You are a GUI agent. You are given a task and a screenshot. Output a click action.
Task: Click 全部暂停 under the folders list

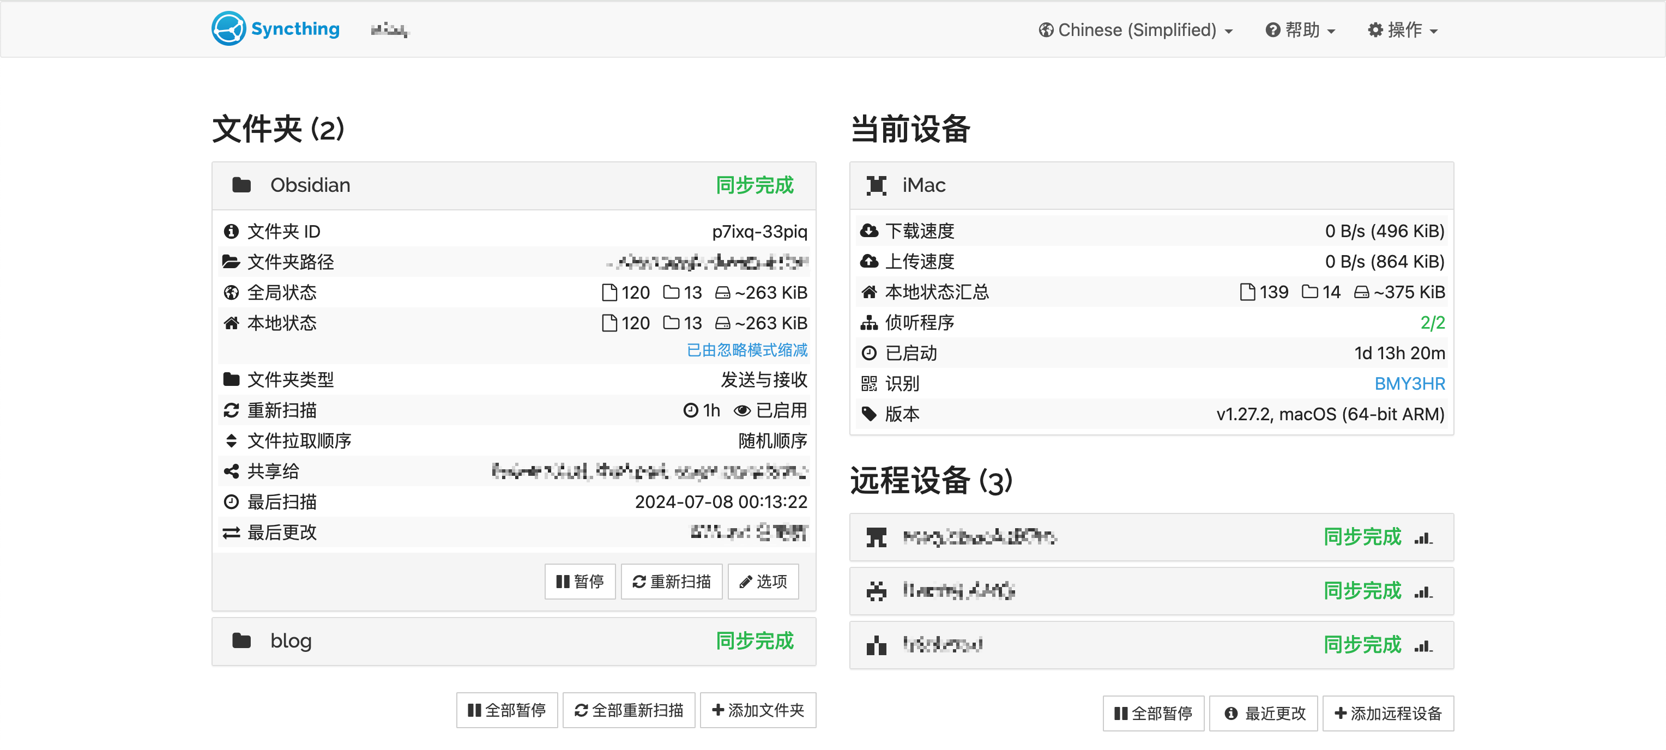click(x=506, y=710)
